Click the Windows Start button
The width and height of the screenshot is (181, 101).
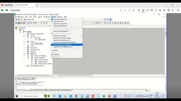[17, 96]
